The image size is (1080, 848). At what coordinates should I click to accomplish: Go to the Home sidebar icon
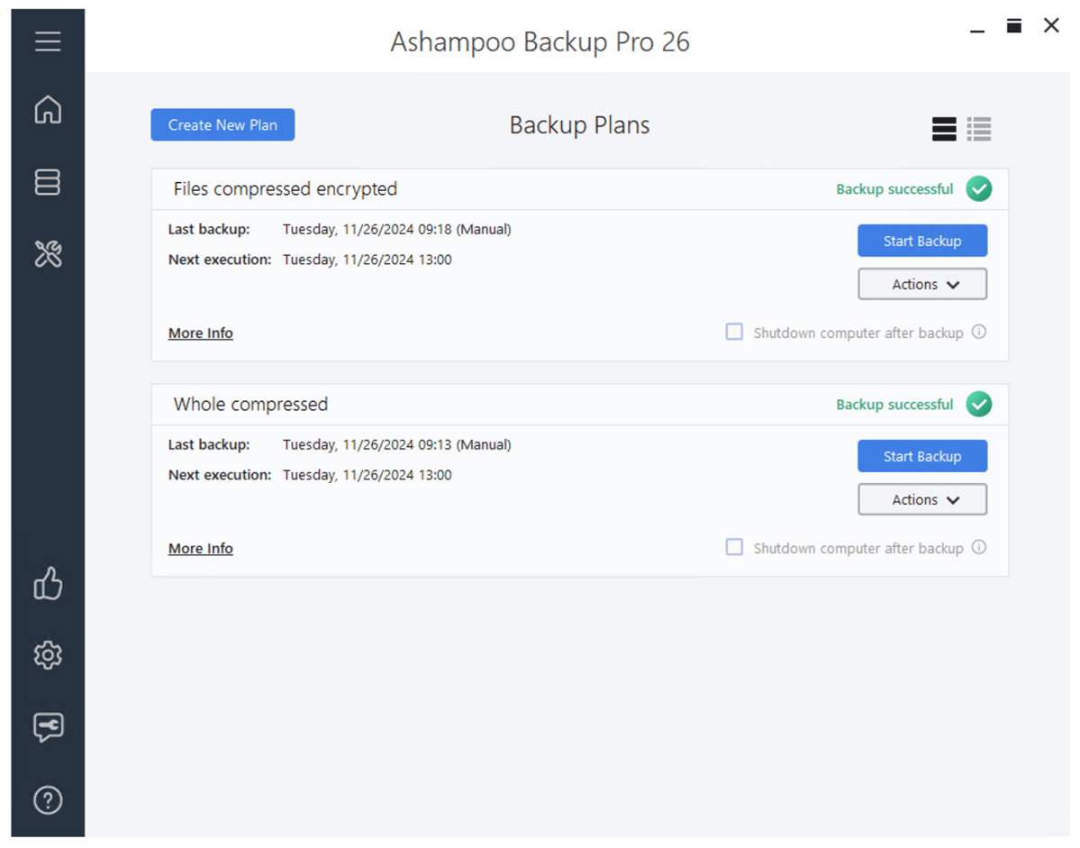[x=48, y=110]
